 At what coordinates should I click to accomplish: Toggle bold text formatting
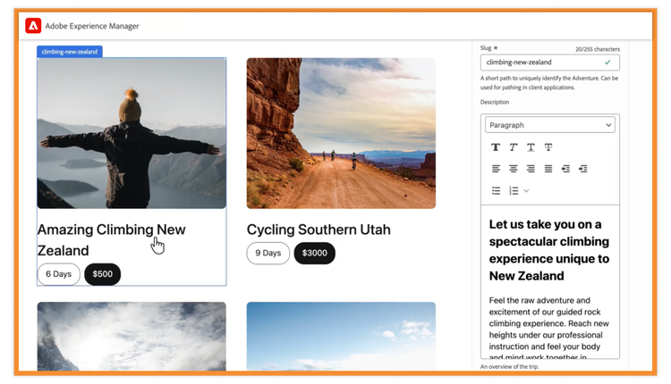496,147
